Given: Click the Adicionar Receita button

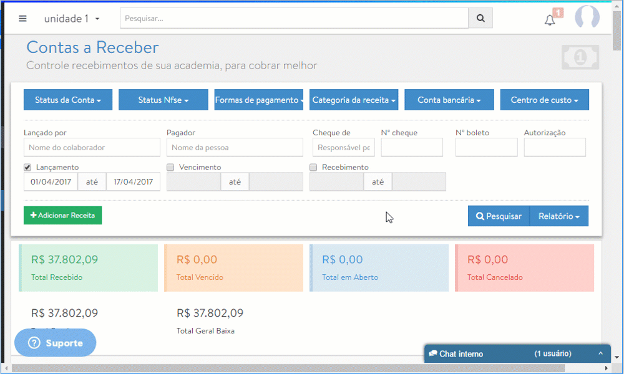Looking at the screenshot, I should (62, 215).
